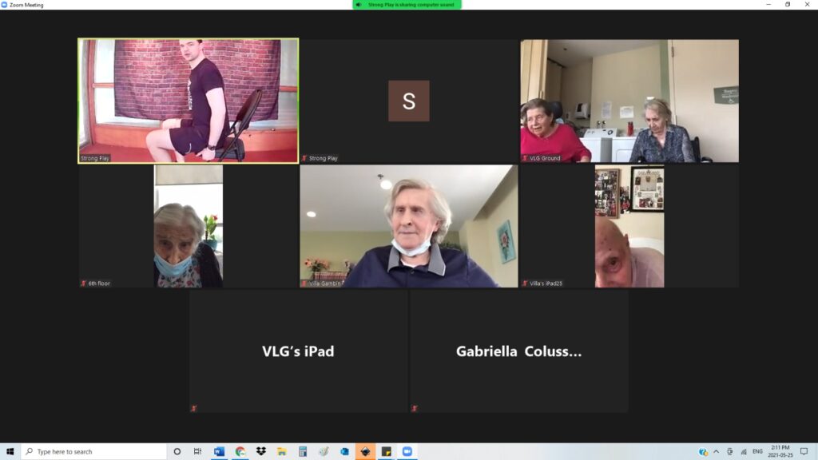818x460 pixels.
Task: Click the Strong Play presenter video tile
Action: click(188, 101)
